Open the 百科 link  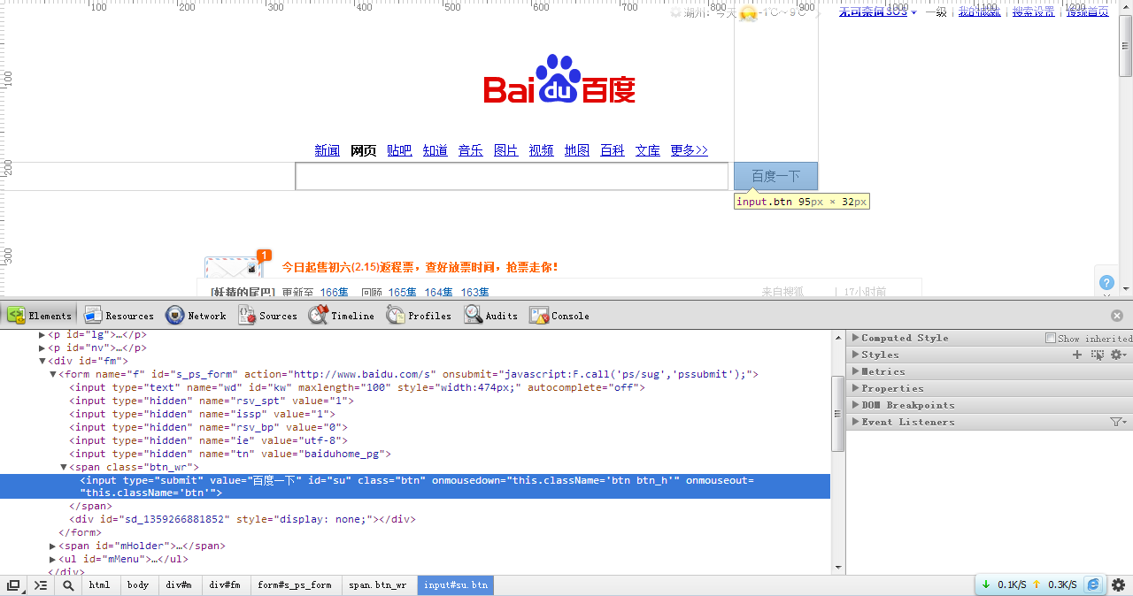click(613, 151)
